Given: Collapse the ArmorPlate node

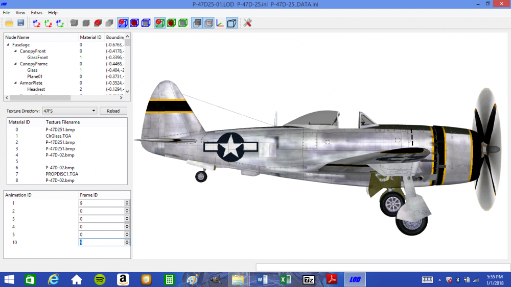Looking at the screenshot, I should [x=15, y=83].
